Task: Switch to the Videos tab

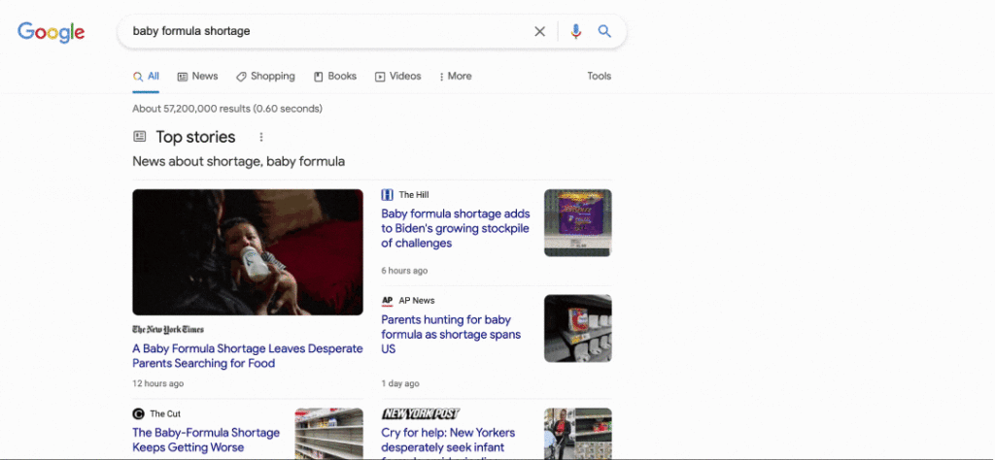Action: click(397, 76)
